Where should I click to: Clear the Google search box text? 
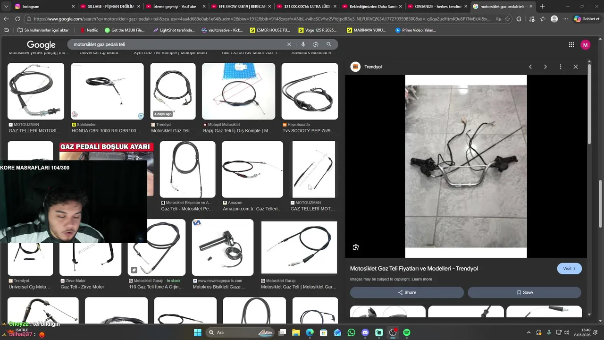point(289,44)
